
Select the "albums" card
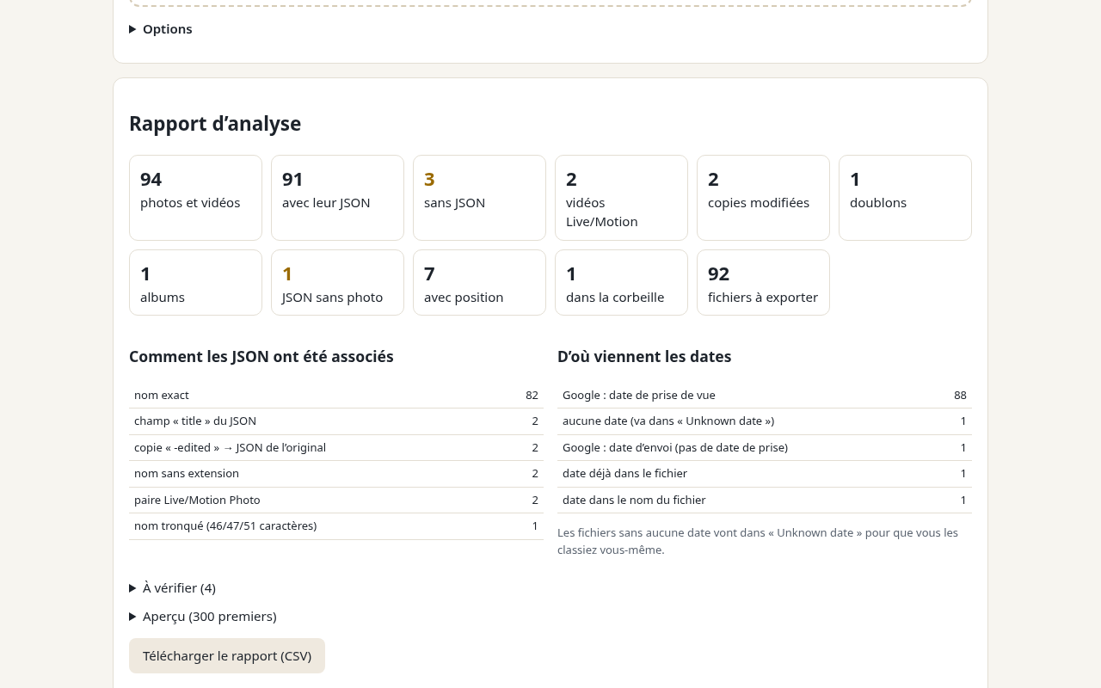(195, 283)
